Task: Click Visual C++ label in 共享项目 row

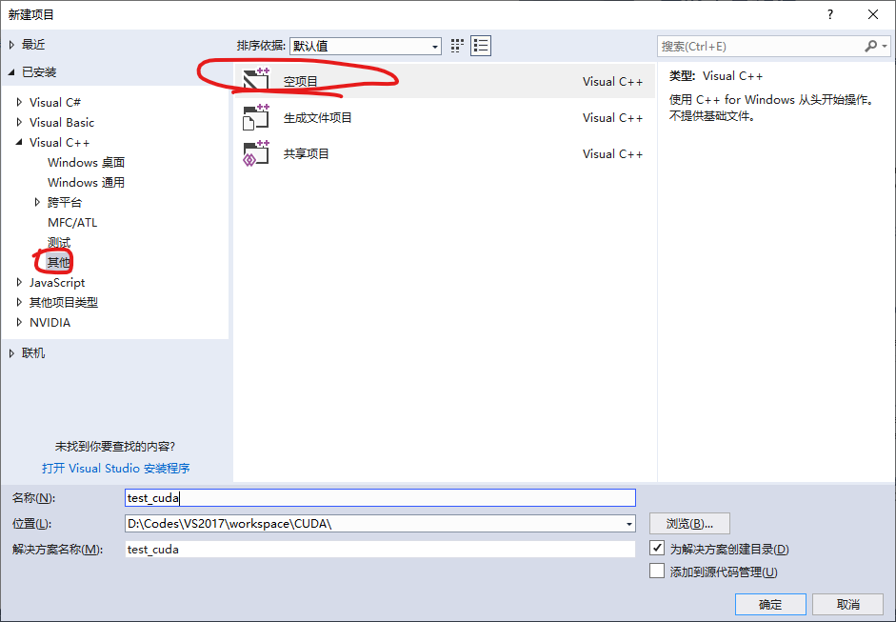Action: 612,153
